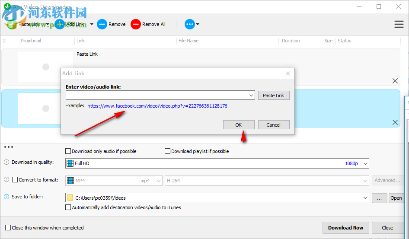Click Paste Link button in the dialog
Image resolution: width=409 pixels, height=239 pixels.
point(274,96)
